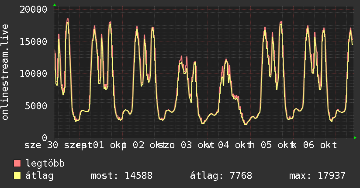Click the 10000 y-axis label

coord(33,74)
